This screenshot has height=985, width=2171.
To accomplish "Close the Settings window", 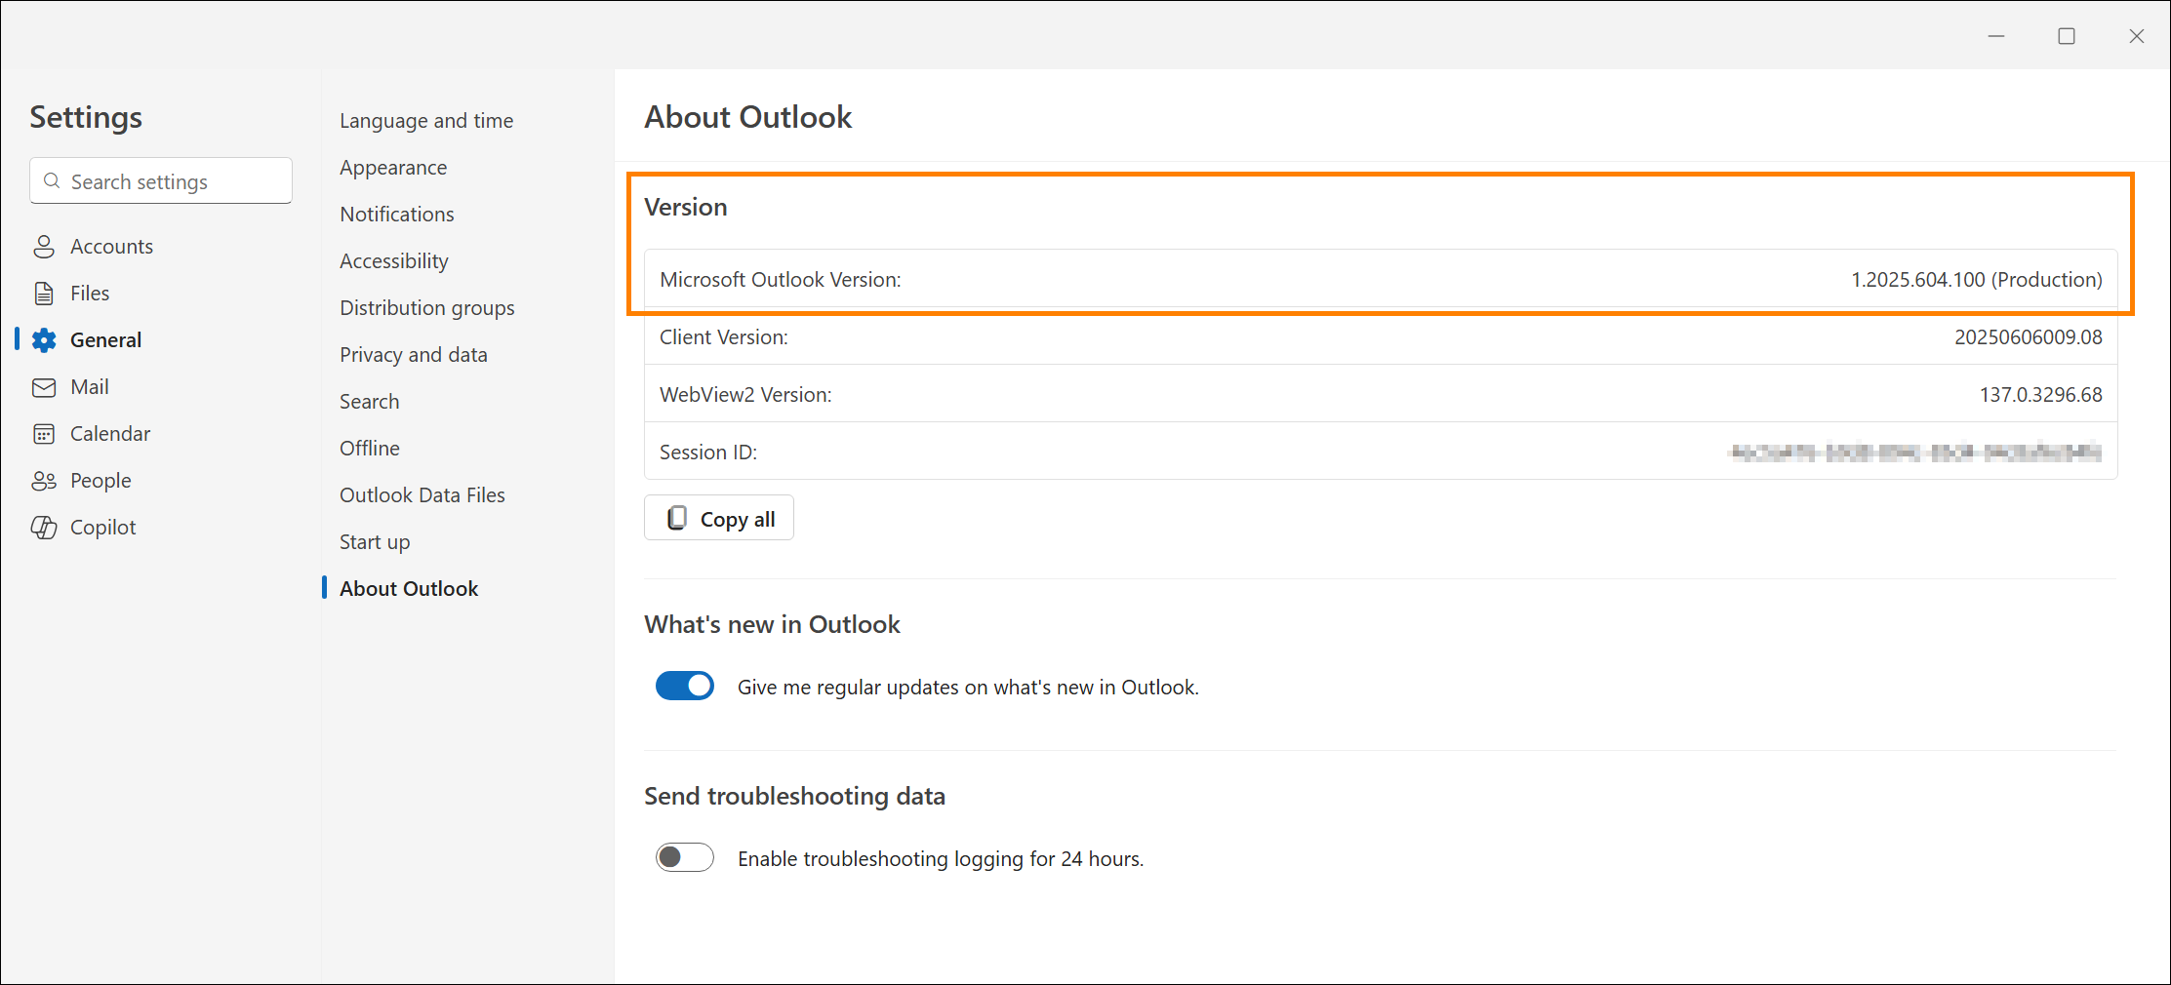I will click(x=2137, y=36).
